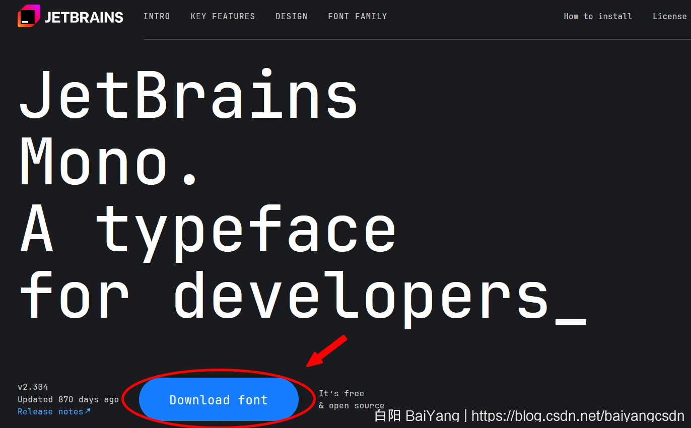Click the 'It's free' text
Image resolution: width=691 pixels, height=428 pixels.
click(341, 393)
